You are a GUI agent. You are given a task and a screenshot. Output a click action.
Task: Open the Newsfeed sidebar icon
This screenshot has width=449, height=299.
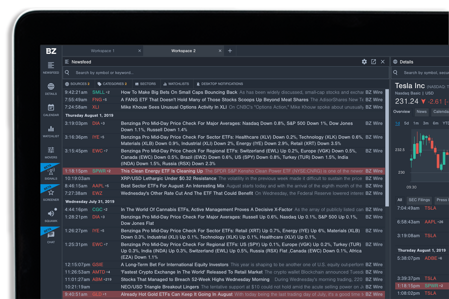[x=51, y=68]
